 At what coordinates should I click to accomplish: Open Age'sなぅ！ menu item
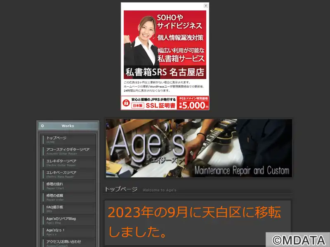point(68,232)
